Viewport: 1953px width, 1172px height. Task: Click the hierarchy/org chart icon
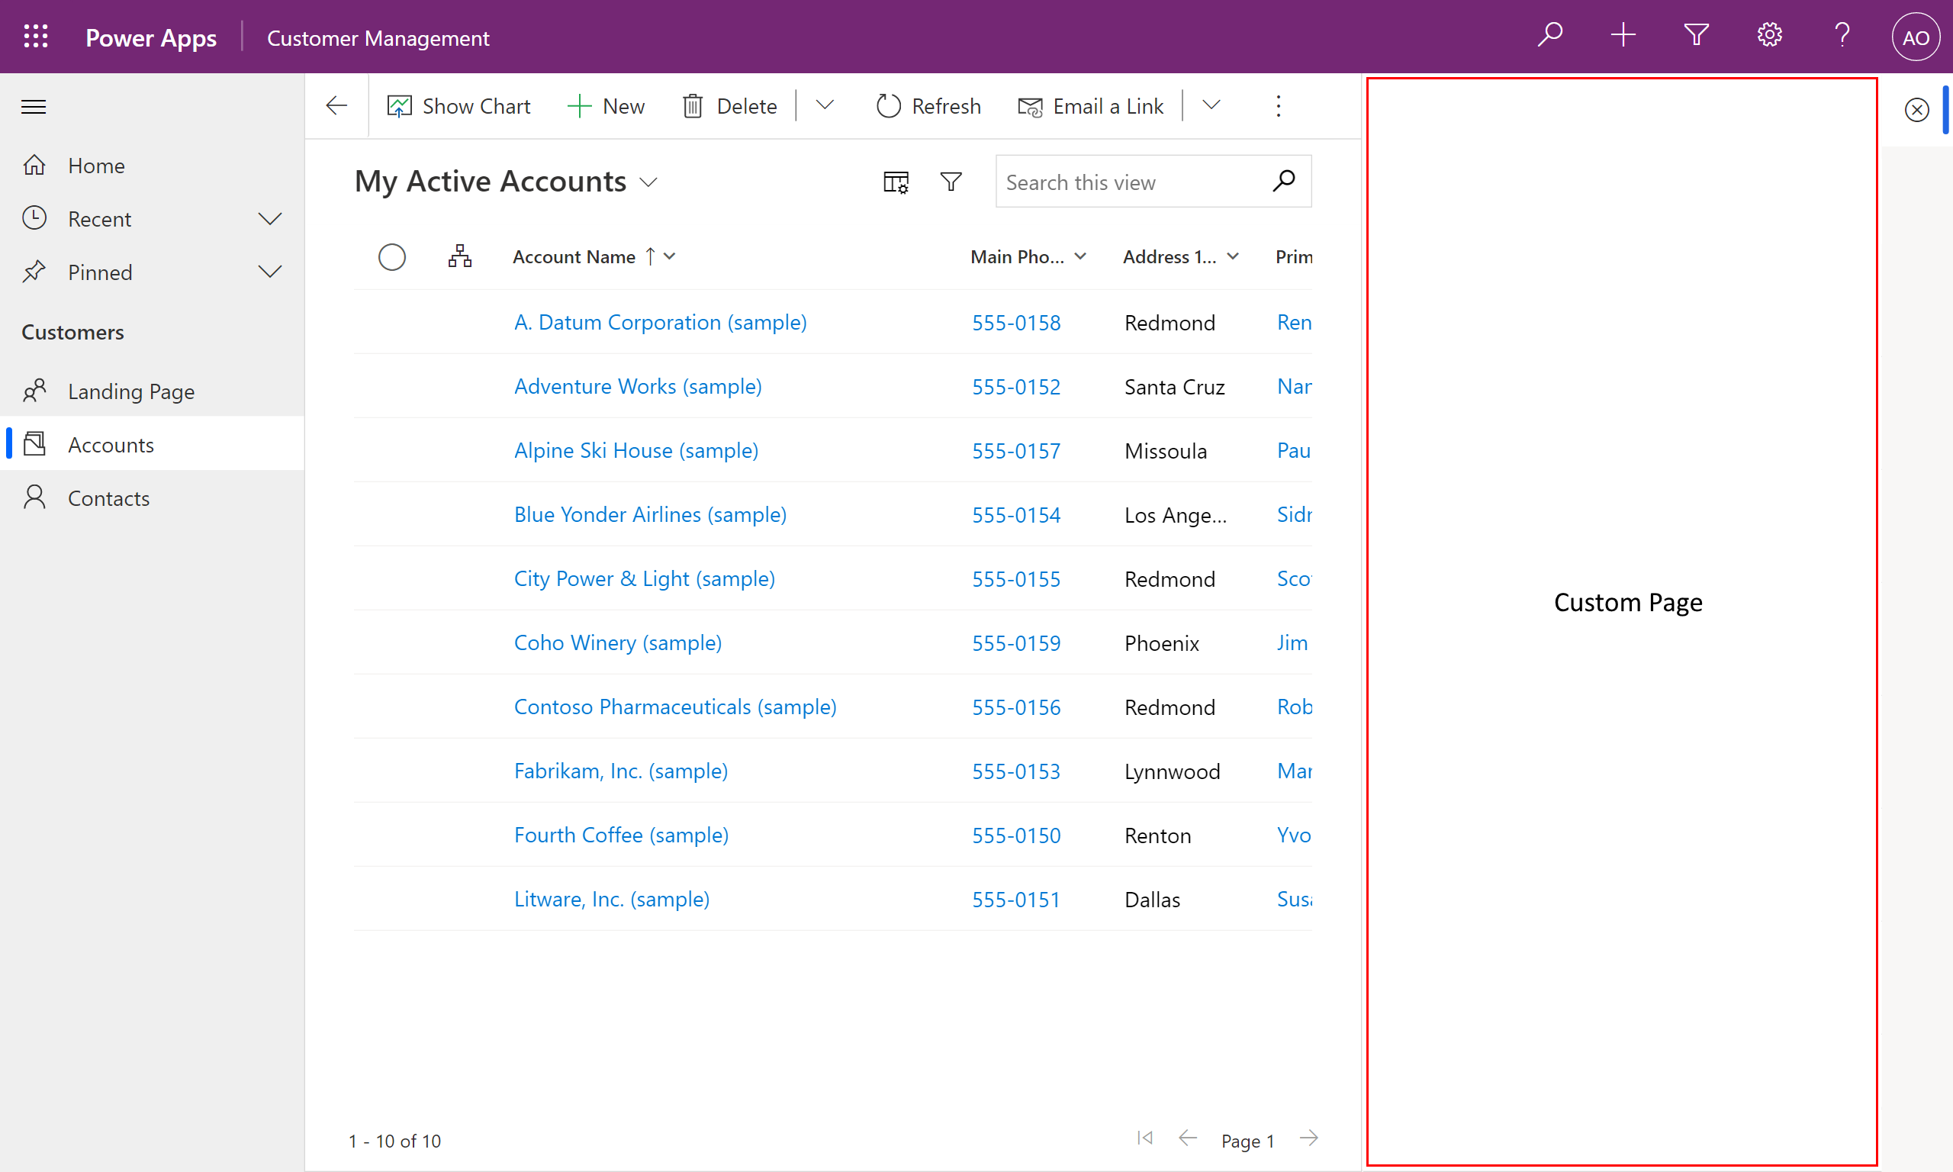pyautogui.click(x=462, y=256)
